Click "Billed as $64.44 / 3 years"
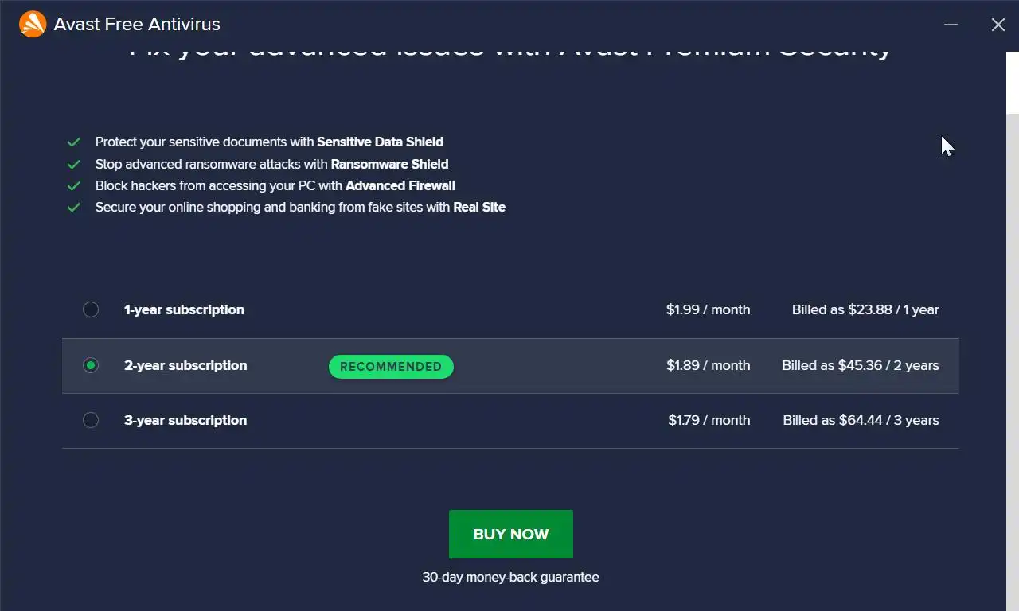The height and width of the screenshot is (611, 1019). tap(861, 420)
